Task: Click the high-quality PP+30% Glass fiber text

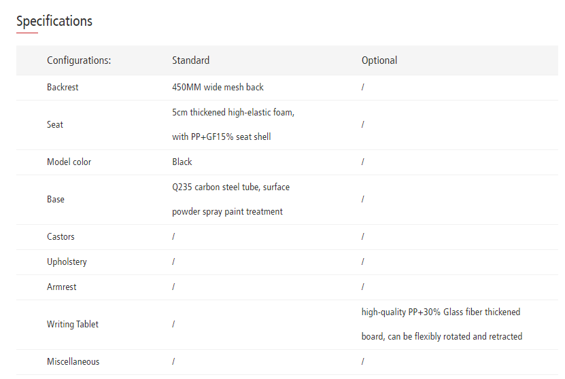Action: (441, 312)
